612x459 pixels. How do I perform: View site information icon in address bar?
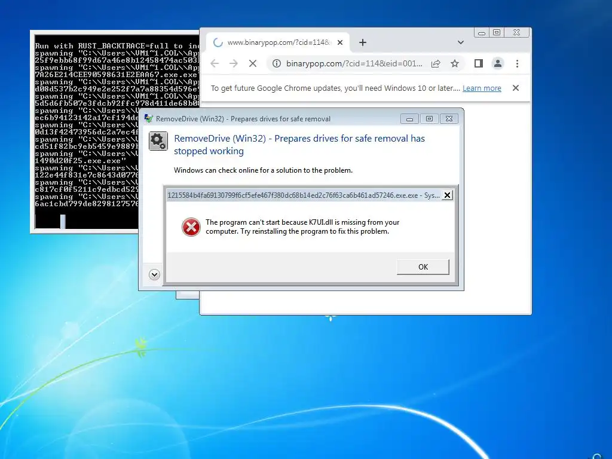click(276, 63)
